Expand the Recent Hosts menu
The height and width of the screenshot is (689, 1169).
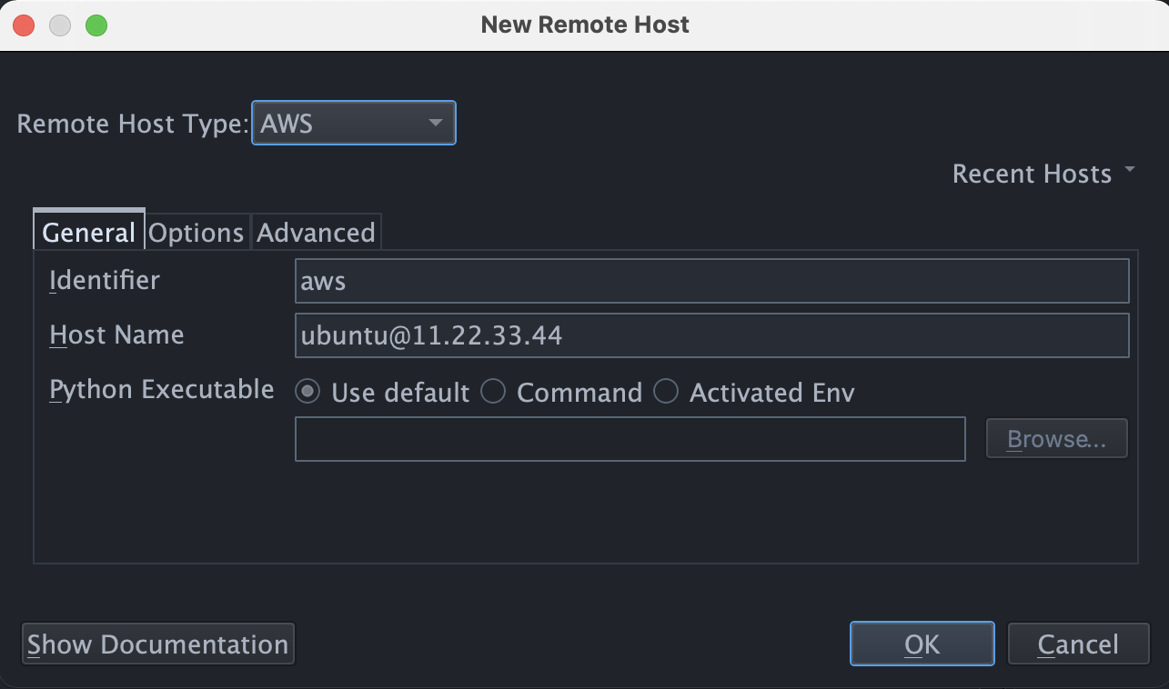point(1043,174)
